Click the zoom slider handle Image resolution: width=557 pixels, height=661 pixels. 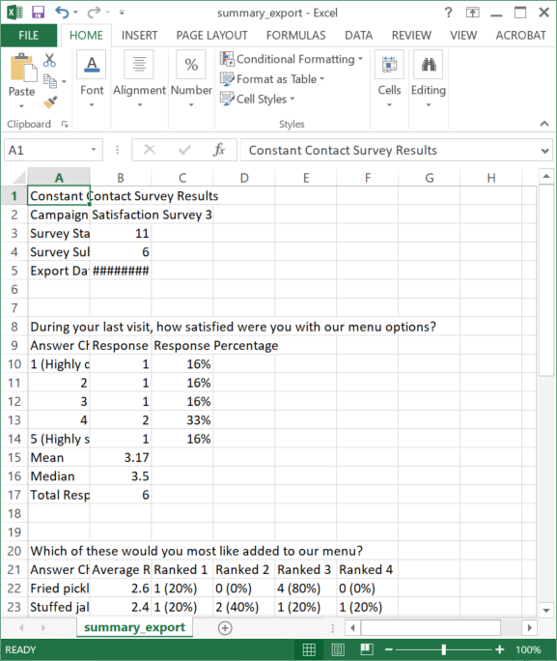tap(443, 649)
